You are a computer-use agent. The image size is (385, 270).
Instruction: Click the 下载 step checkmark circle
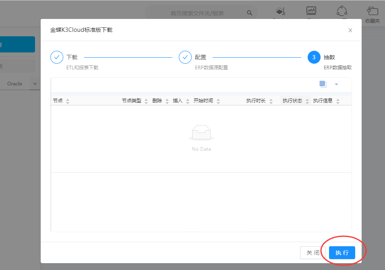point(57,57)
